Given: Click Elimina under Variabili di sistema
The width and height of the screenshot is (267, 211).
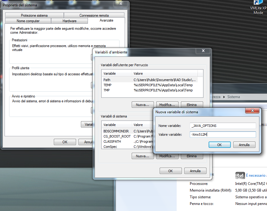Looking at the screenshot, I should tap(192, 156).
